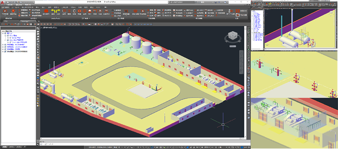Select the red 3D cube ribbon icon

pos(46,11)
